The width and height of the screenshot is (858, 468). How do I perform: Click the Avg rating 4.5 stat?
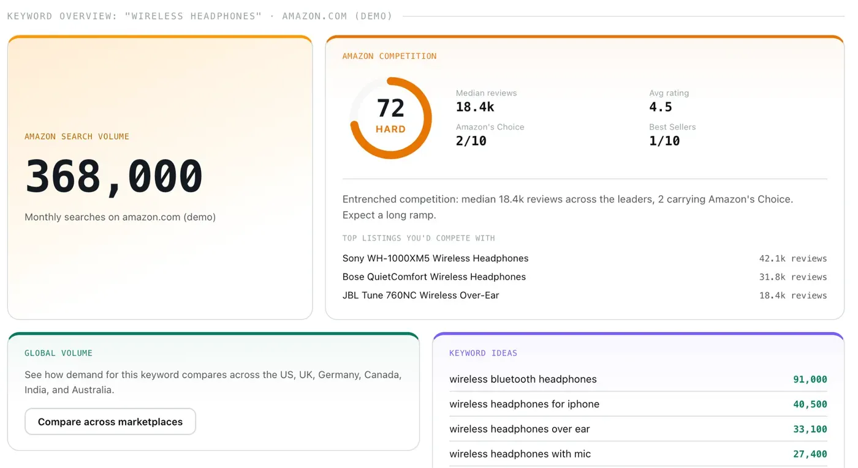click(669, 102)
